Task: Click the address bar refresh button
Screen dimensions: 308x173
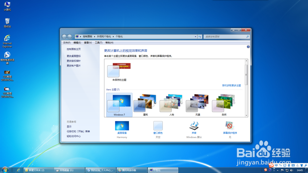Action: 200,37
